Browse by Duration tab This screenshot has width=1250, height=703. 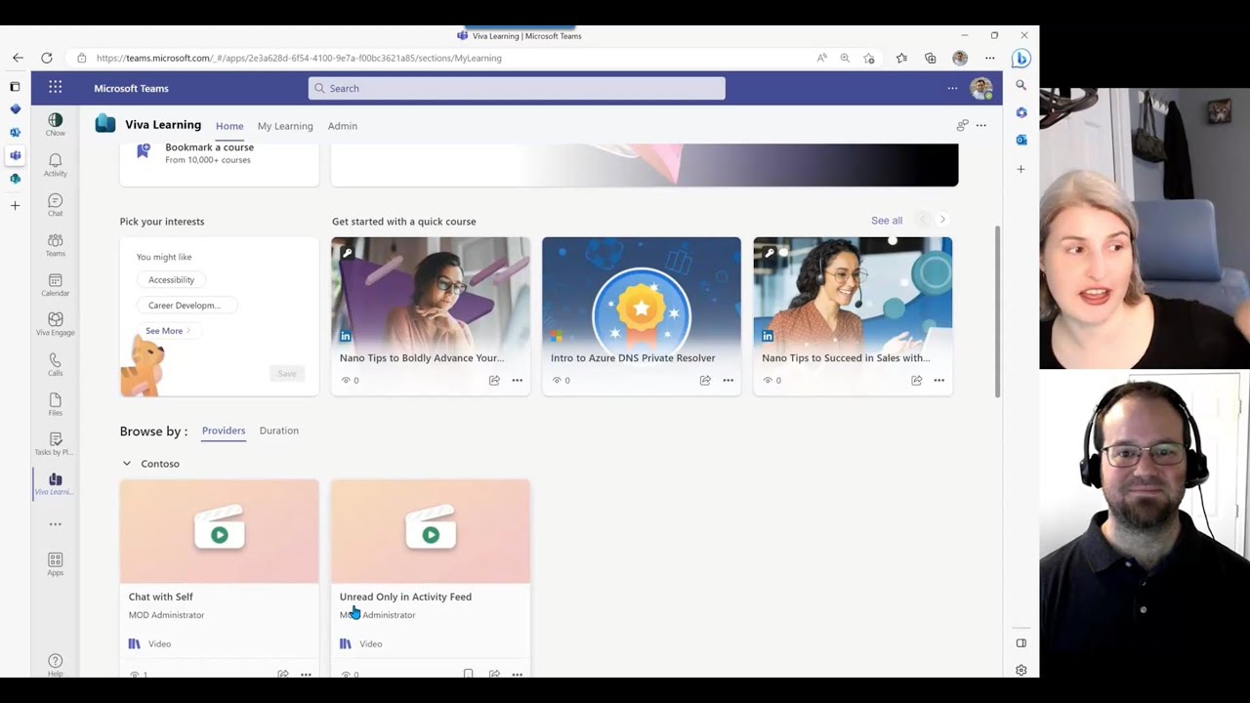point(279,431)
